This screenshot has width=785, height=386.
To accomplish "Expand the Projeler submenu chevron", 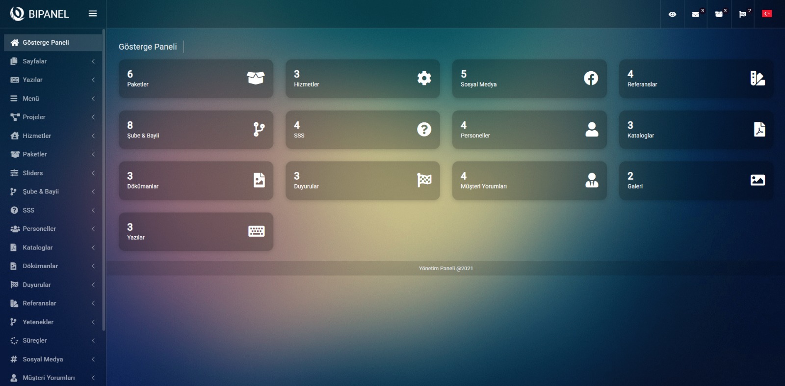I will tap(93, 117).
